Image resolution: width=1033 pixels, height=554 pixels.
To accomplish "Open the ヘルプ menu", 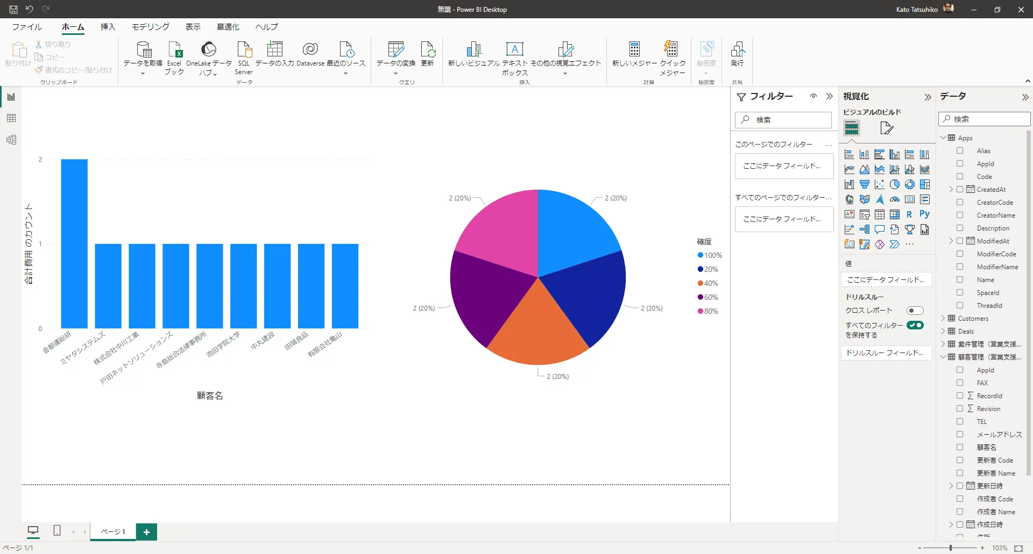I will click(x=266, y=27).
